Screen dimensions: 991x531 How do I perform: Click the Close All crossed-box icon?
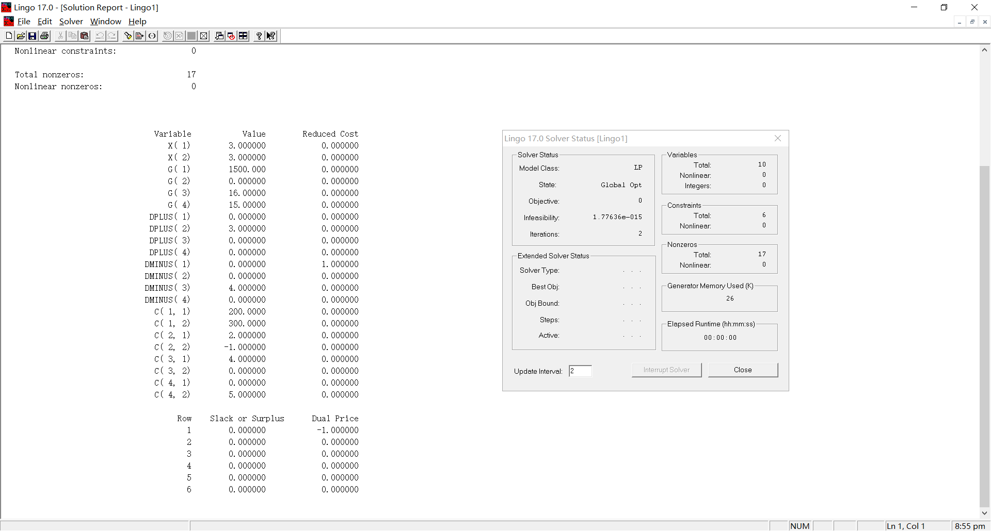pyautogui.click(x=204, y=36)
